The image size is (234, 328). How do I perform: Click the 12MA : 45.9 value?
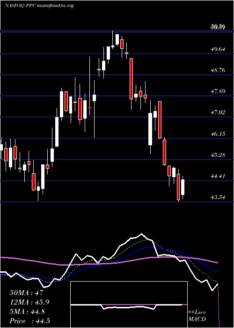(30, 302)
